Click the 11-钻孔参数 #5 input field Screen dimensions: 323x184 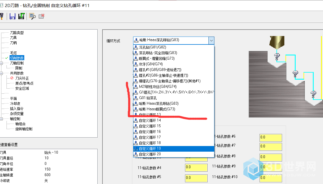(x=196, y=178)
